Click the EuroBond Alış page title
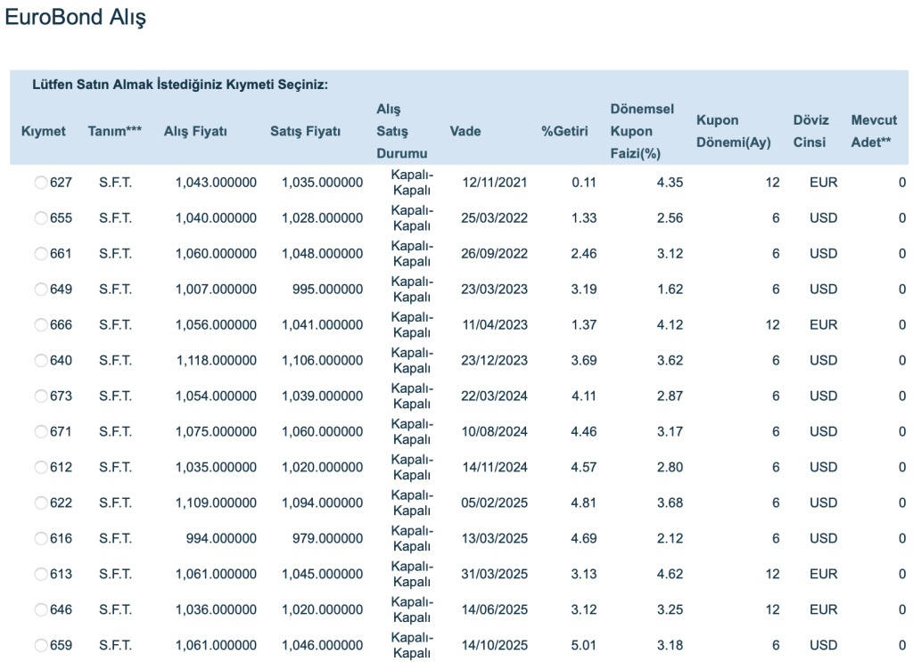The image size is (913, 662). coord(76,19)
